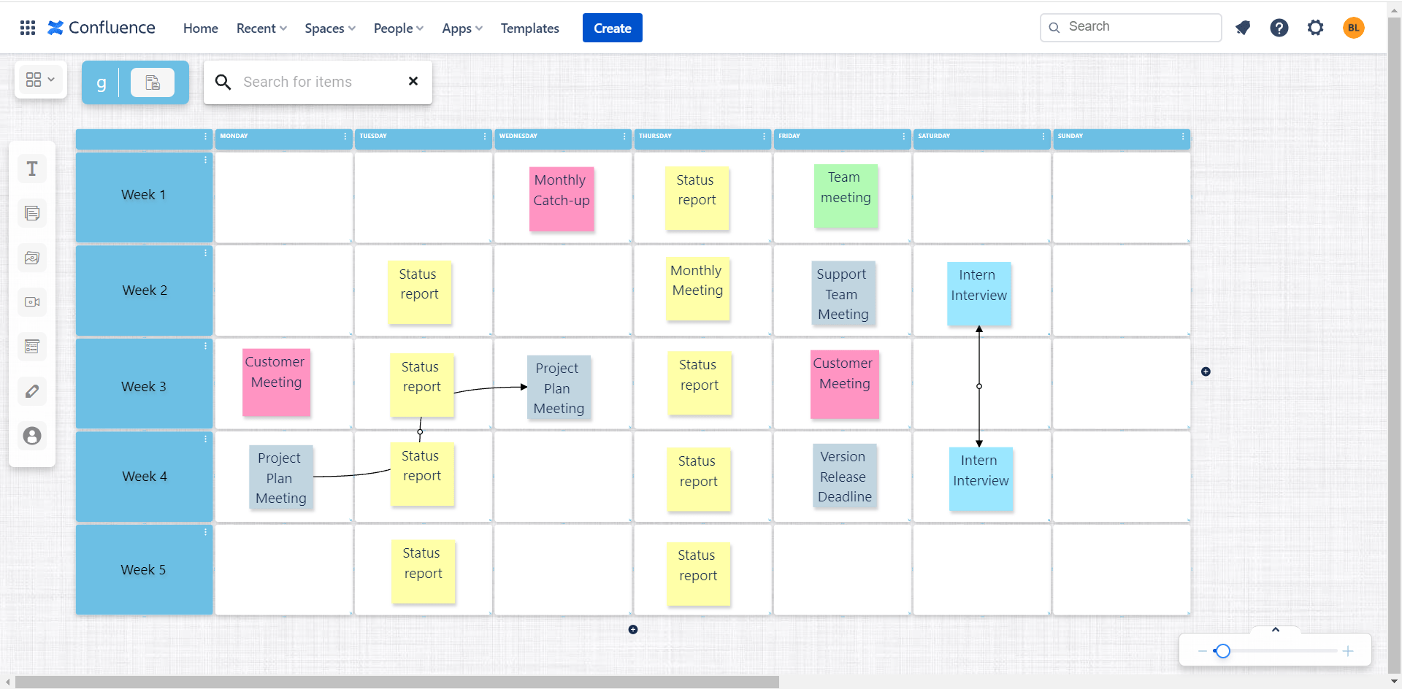This screenshot has height=689, width=1402.
Task: Open Confluence app switcher grid icon
Action: (28, 28)
